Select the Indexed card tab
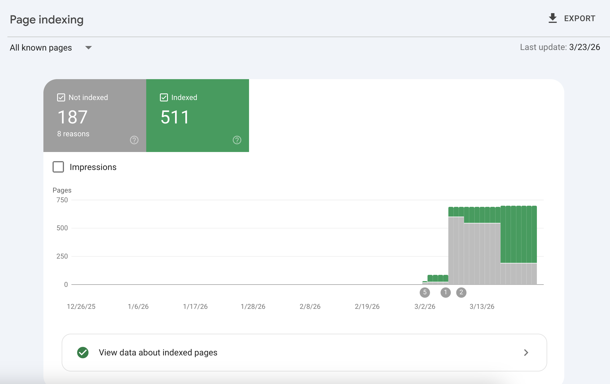The width and height of the screenshot is (610, 384). pyautogui.click(x=197, y=116)
